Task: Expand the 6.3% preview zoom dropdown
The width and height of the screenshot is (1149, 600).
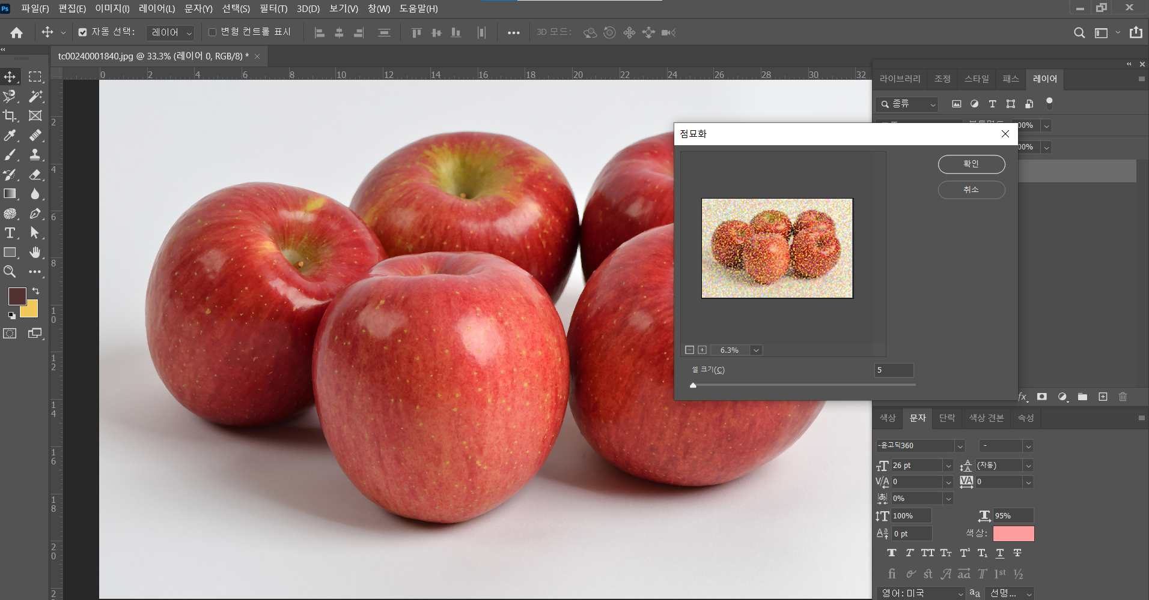Action: click(756, 350)
